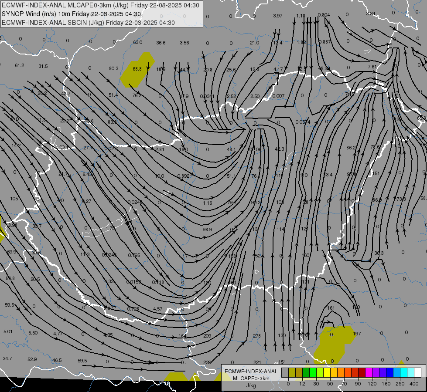427x392 pixels.
Task: Click the map value 3.97
Action: tap(278, 16)
